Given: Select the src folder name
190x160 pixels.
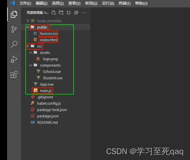Looking at the screenshot, I should pyautogui.click(x=39, y=46).
